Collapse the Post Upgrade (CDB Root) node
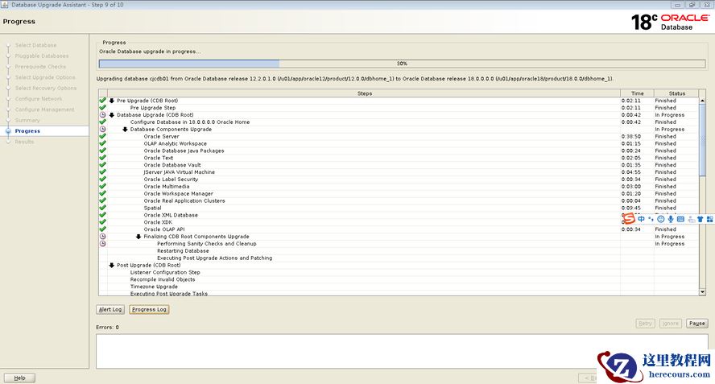This screenshot has height=384, width=715. 112,265
